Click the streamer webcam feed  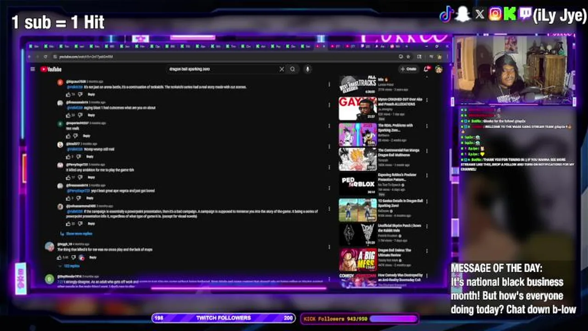[514, 70]
